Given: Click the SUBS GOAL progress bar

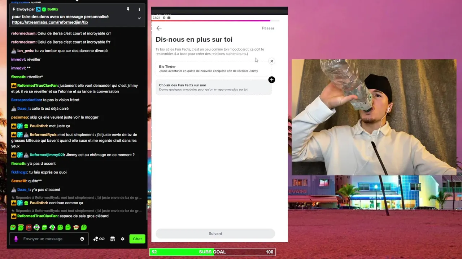Looking at the screenshot, I should (x=213, y=252).
